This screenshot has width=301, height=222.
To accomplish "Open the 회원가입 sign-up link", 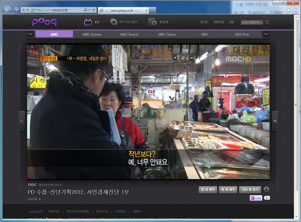I will [219, 22].
